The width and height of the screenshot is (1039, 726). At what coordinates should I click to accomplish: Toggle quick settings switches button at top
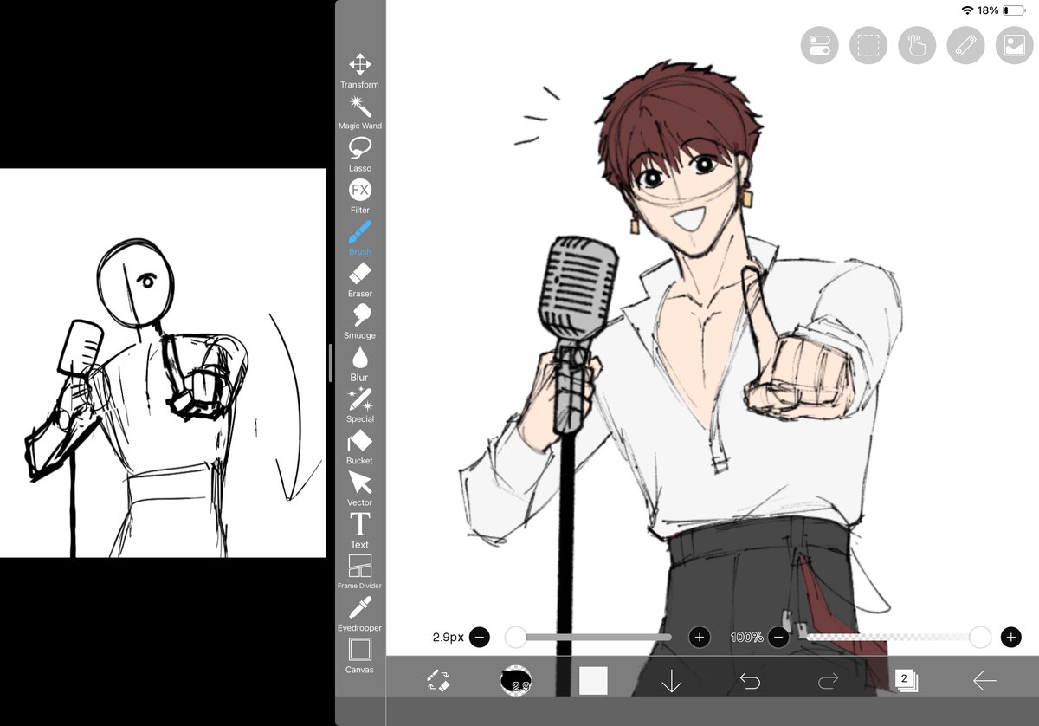[820, 45]
